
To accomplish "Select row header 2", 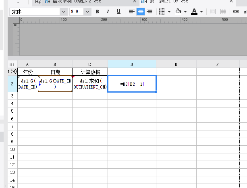I will click(x=12, y=84).
